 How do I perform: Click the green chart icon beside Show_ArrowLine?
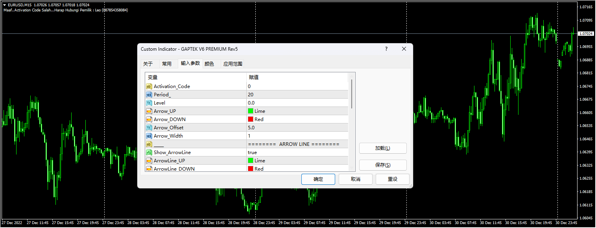(149, 152)
